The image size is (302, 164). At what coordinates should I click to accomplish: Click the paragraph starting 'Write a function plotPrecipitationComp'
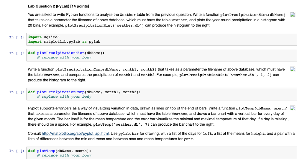point(156,75)
